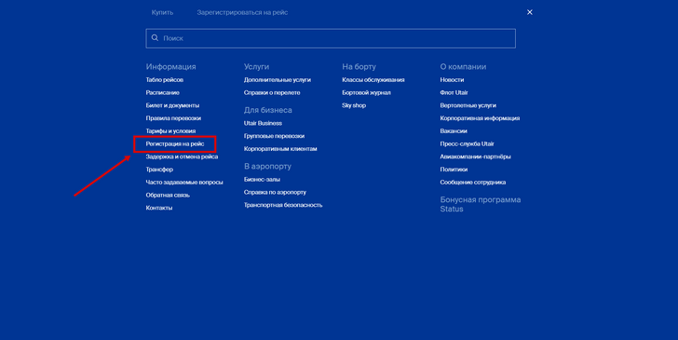Viewport: 678px width, 340px height.
Task: Open Флот Utair link
Action: [454, 92]
